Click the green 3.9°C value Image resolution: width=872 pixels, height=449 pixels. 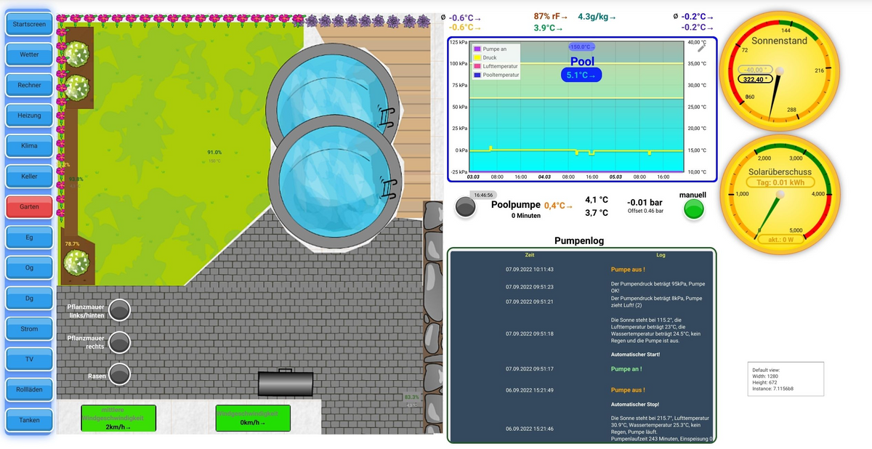[x=549, y=28]
